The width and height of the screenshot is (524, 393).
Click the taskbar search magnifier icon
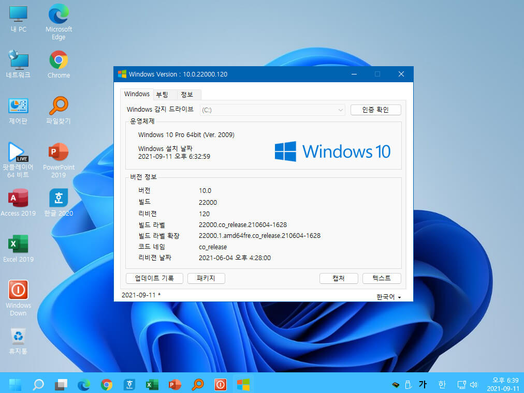pos(38,385)
